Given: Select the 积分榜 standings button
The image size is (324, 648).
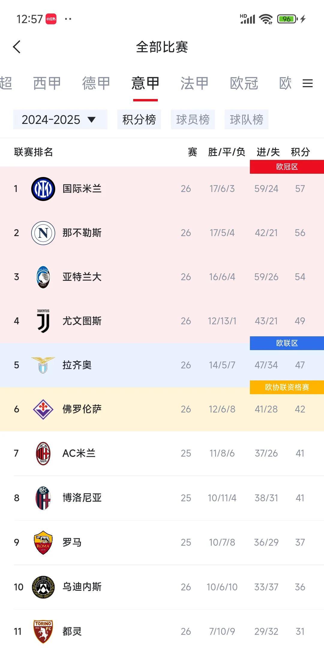Looking at the screenshot, I should click(x=139, y=119).
